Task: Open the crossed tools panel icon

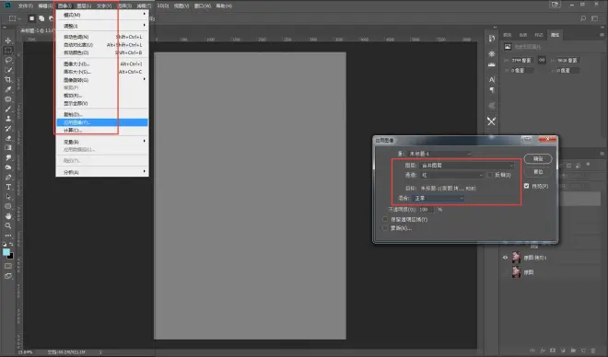Action: [x=491, y=121]
